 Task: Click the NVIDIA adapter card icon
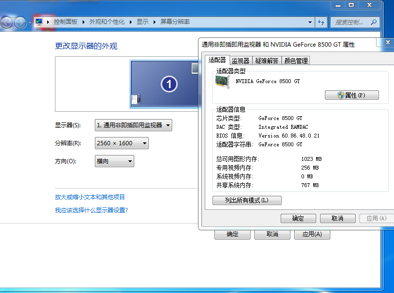[222, 82]
